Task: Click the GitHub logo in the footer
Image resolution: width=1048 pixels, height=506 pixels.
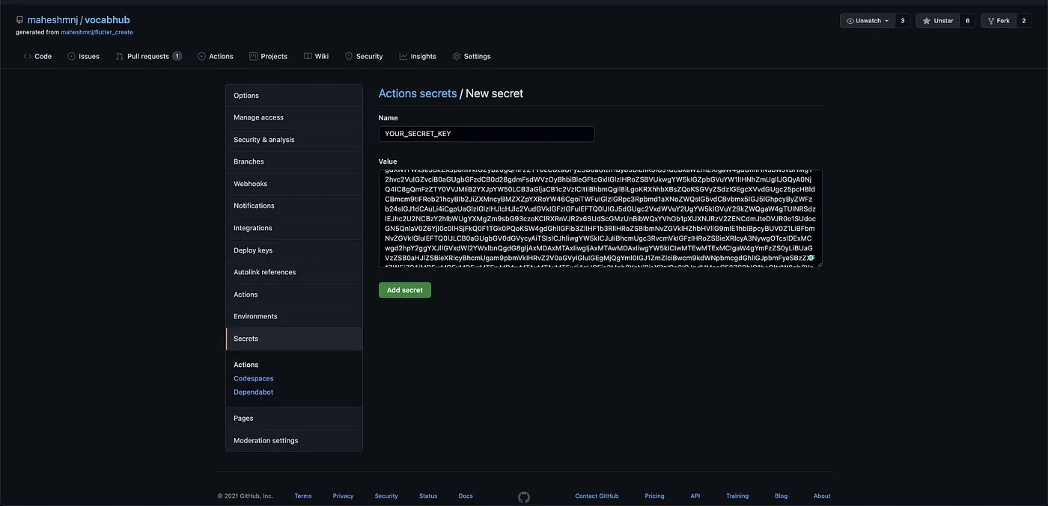Action: (524, 496)
